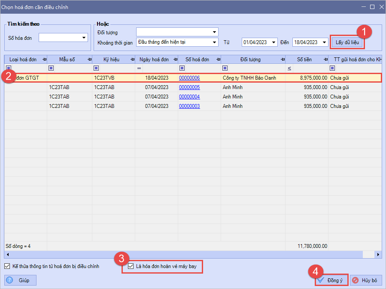
Task: Click the filter icon under Đối tượng column
Action: pyautogui.click(x=225, y=68)
